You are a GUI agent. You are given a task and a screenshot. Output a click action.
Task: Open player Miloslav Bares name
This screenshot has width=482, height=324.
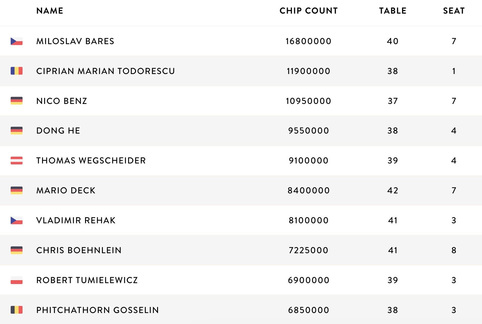(x=75, y=41)
